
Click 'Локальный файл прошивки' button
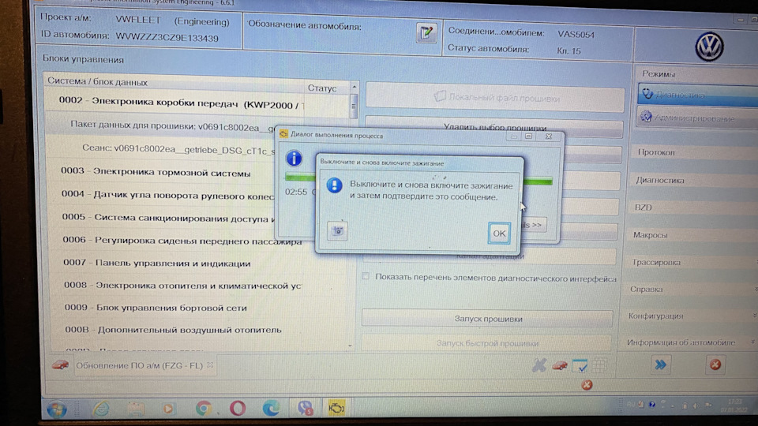click(495, 98)
